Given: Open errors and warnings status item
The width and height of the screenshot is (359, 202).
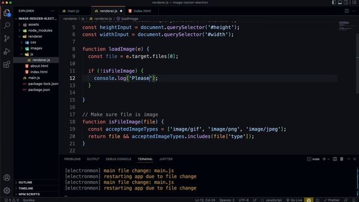Looking at the screenshot, I should click(x=11, y=200).
